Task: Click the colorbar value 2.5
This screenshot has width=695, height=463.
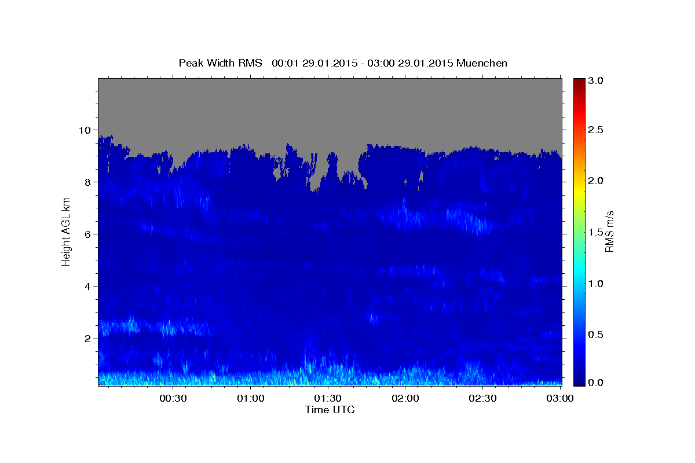Action: [597, 130]
